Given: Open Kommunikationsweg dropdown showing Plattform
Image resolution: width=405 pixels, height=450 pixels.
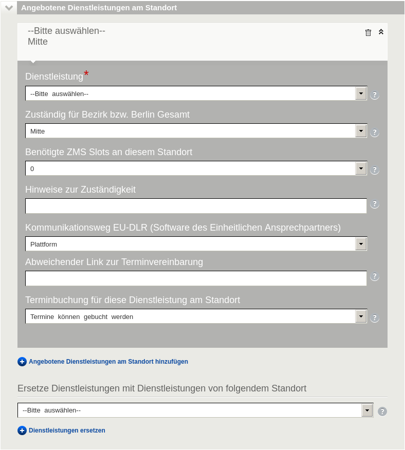Looking at the screenshot, I should (196, 244).
